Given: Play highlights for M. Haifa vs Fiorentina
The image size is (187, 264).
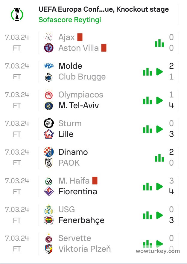Looking at the screenshot, I should click(159, 187).
